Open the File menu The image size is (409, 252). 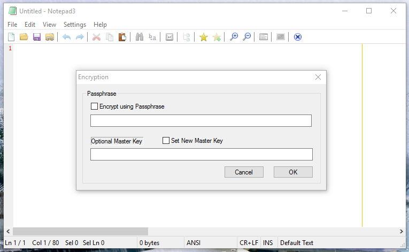(x=12, y=25)
